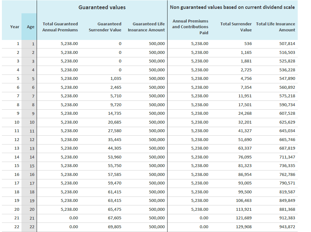311x232 pixels.
Task: Click 'Guaranteed Surrender Value' column header
Action: click(x=105, y=27)
